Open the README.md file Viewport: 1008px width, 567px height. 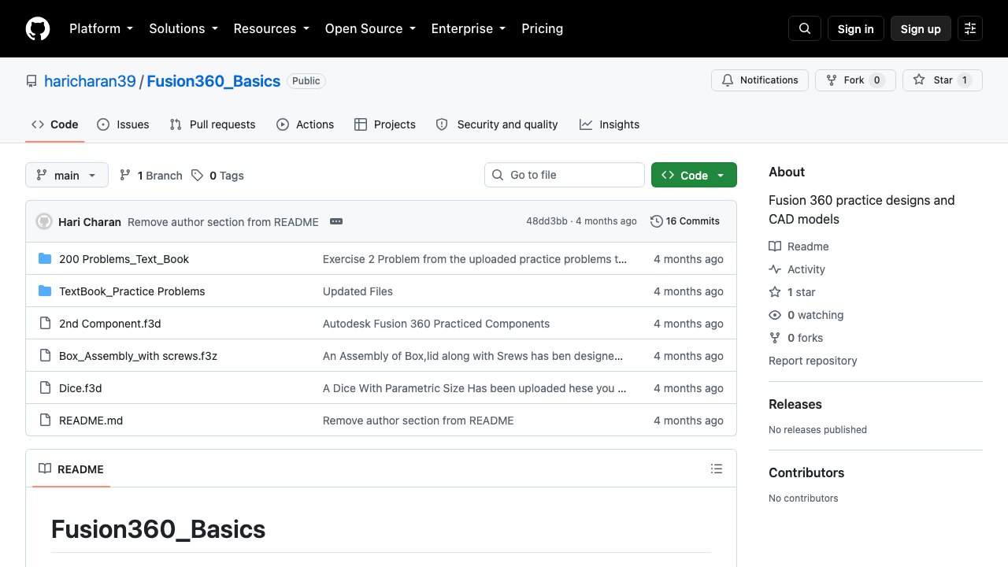[91, 421]
